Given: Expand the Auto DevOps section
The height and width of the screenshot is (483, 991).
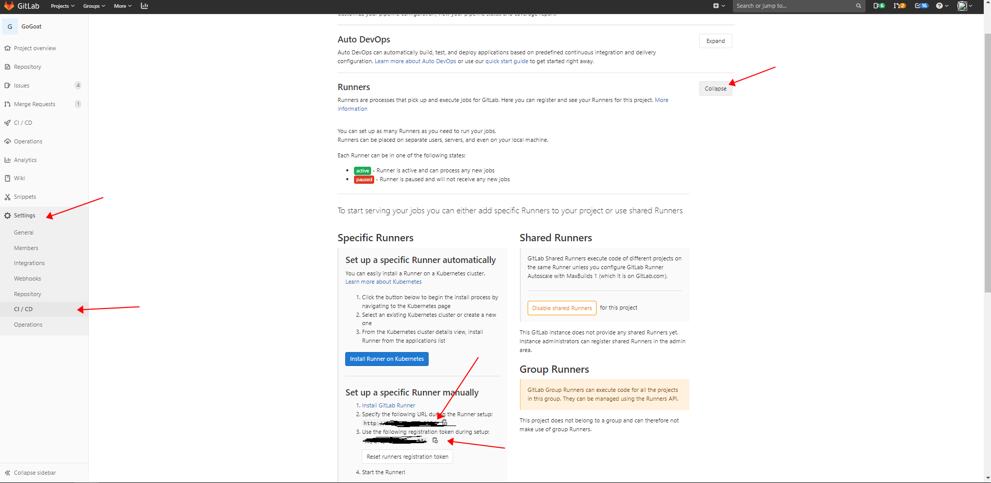Looking at the screenshot, I should pyautogui.click(x=715, y=41).
